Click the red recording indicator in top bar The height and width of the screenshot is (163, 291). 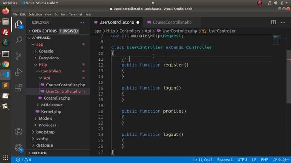coord(260,3)
